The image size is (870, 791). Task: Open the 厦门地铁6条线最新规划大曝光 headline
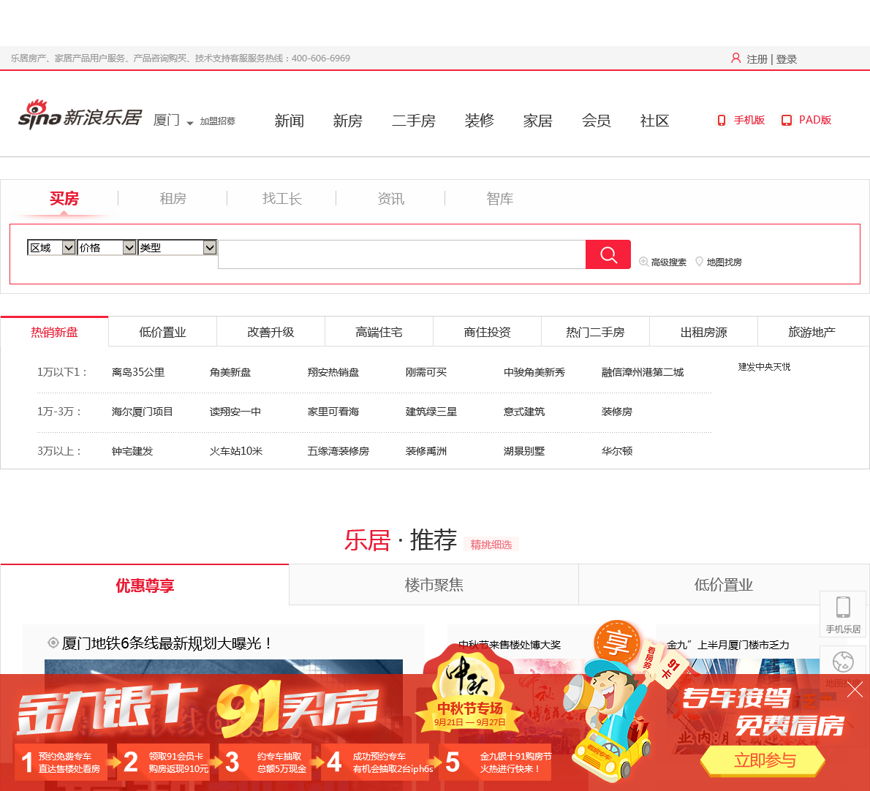[x=167, y=643]
